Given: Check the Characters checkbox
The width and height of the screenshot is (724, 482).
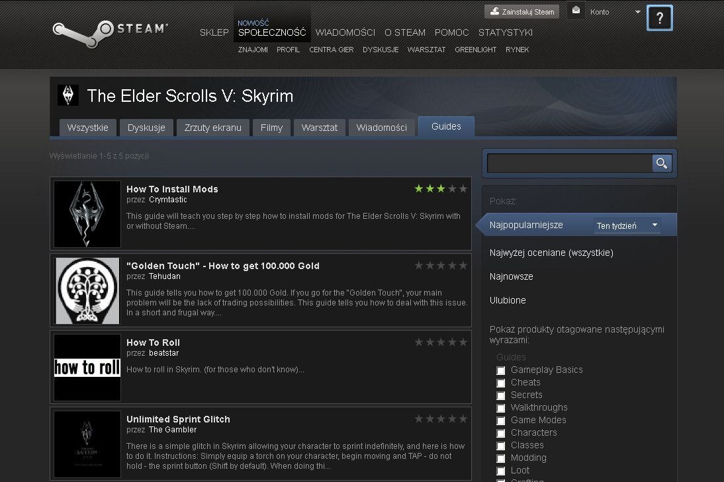Looking at the screenshot, I should (500, 433).
